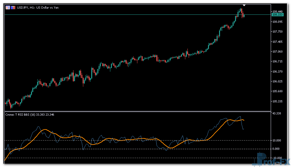Image resolution: width=291 pixels, height=167 pixels.
Task: Click the 10.000 indicator level label
Action: 277,141
